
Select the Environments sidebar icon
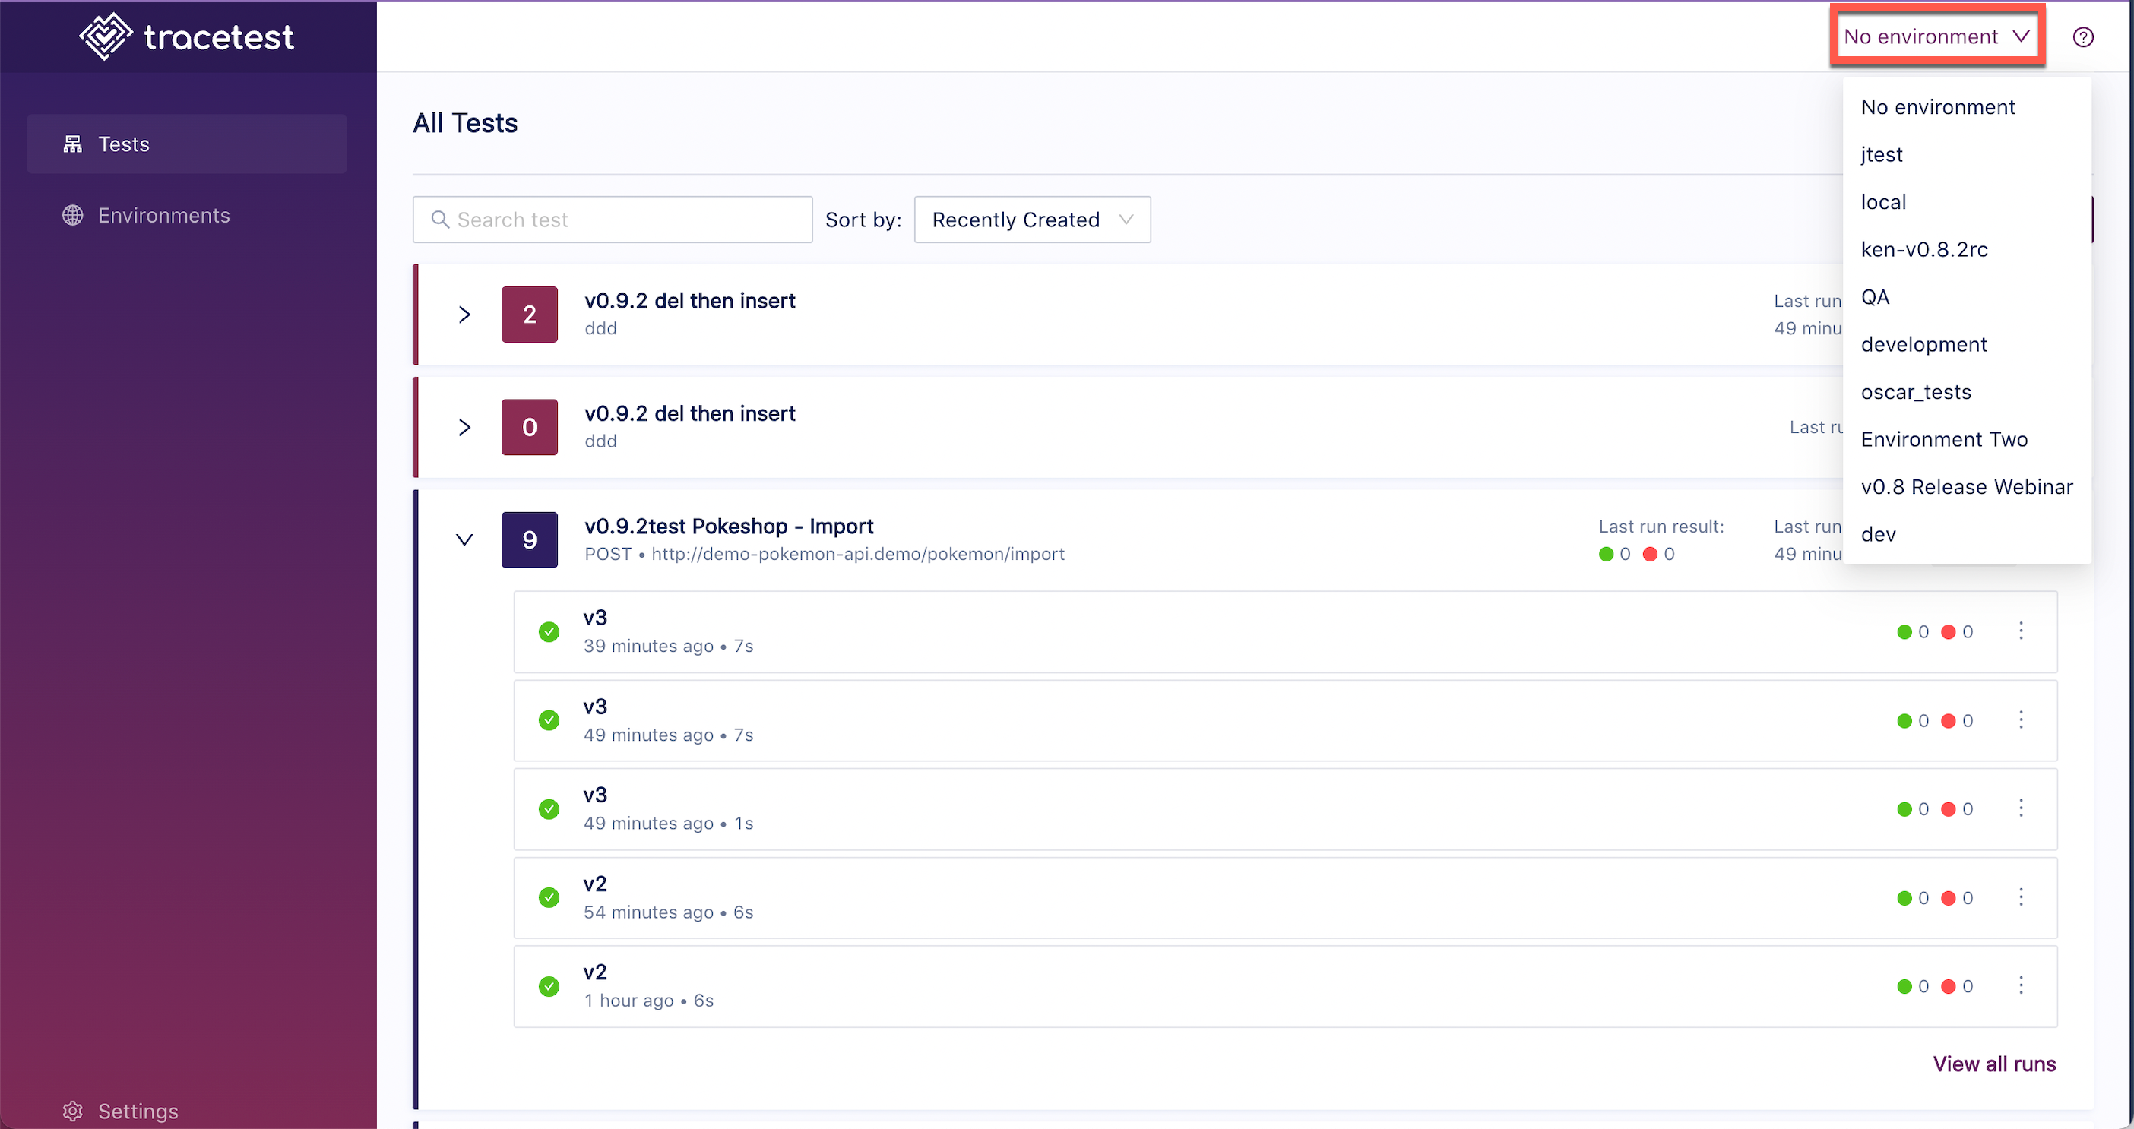(x=72, y=214)
